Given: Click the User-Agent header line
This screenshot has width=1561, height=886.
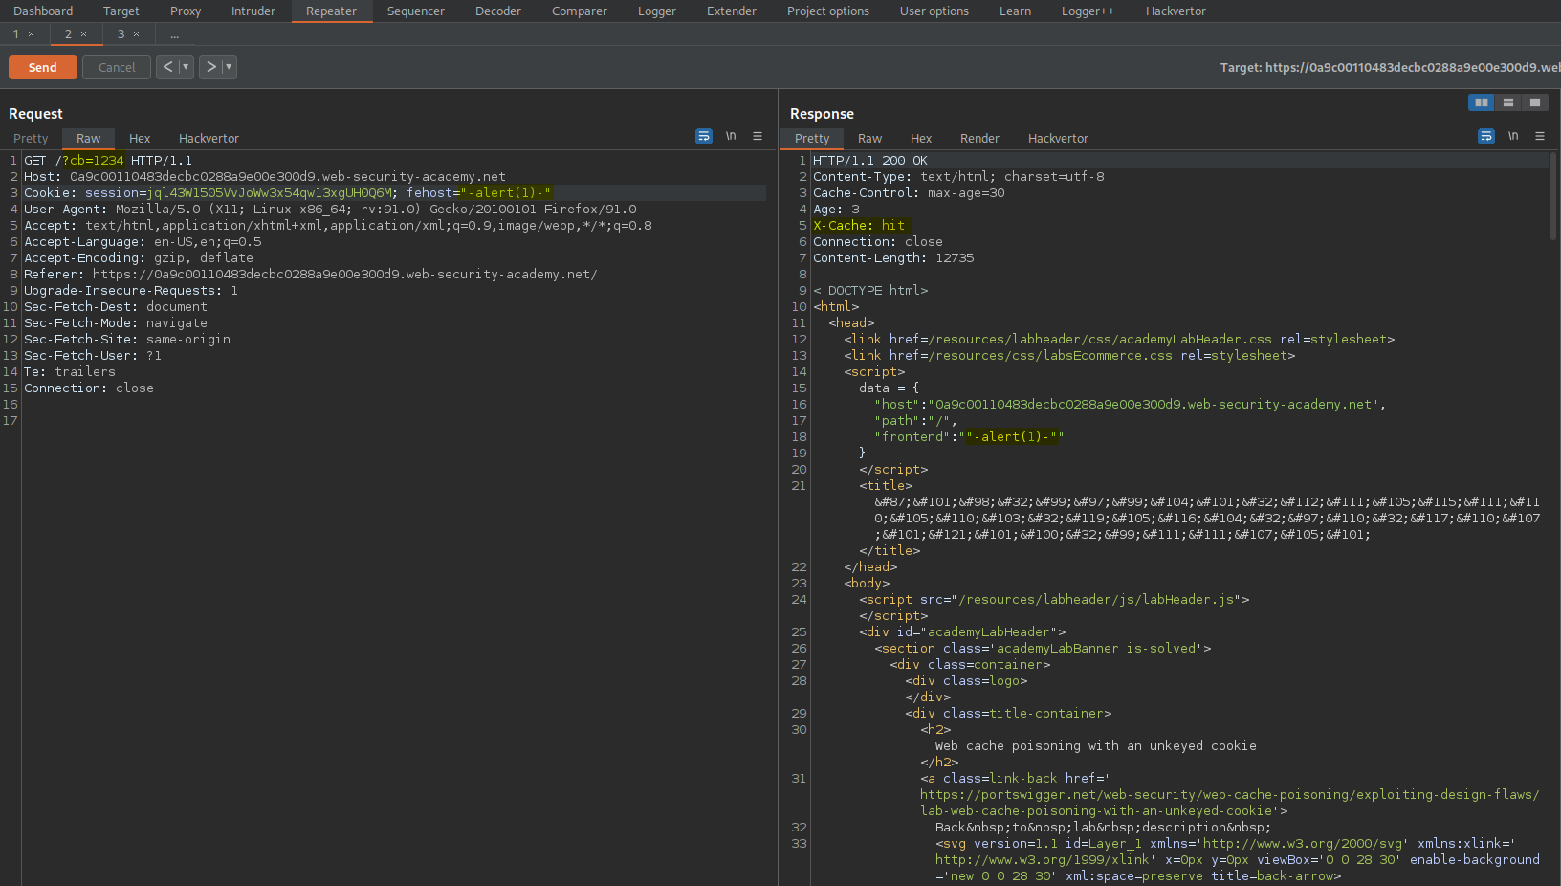Looking at the screenshot, I should click(330, 210).
